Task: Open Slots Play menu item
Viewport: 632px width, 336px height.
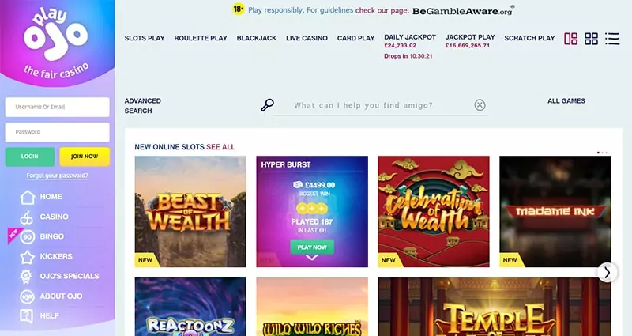Action: click(x=145, y=38)
